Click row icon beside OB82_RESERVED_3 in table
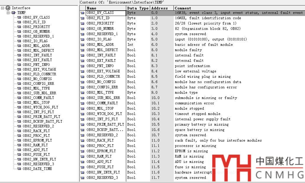 82,178
